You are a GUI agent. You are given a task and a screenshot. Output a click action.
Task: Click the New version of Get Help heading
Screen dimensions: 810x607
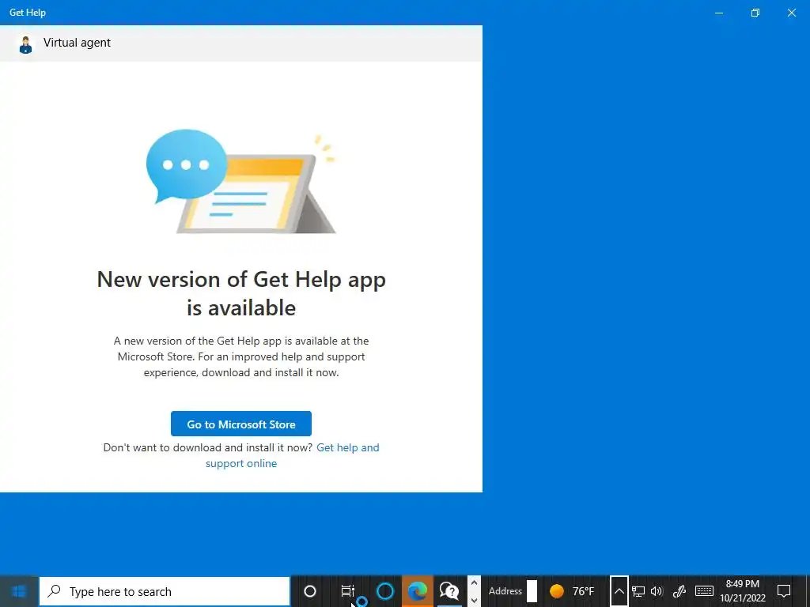click(x=241, y=293)
